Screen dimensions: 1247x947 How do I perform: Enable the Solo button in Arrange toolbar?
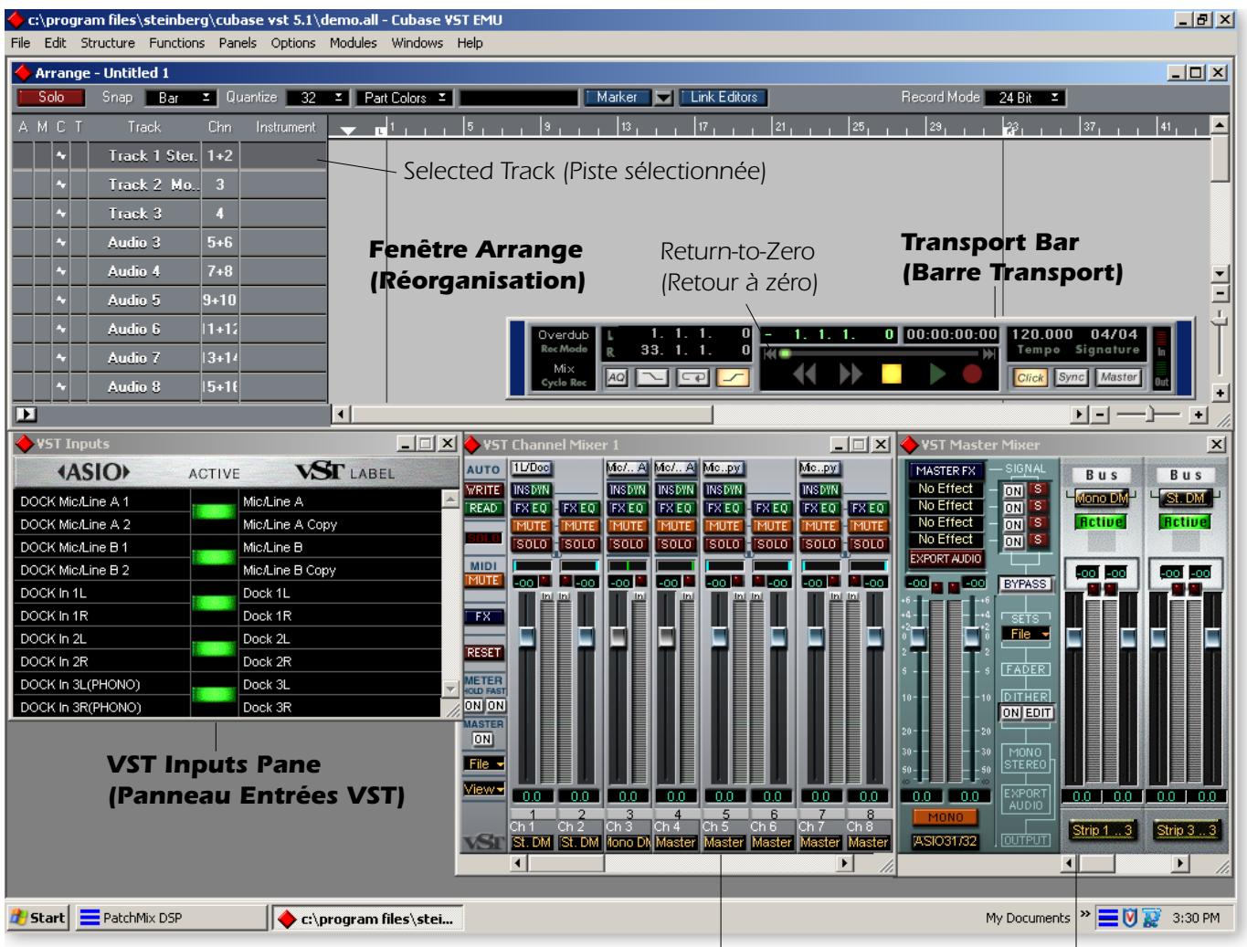pos(51,97)
